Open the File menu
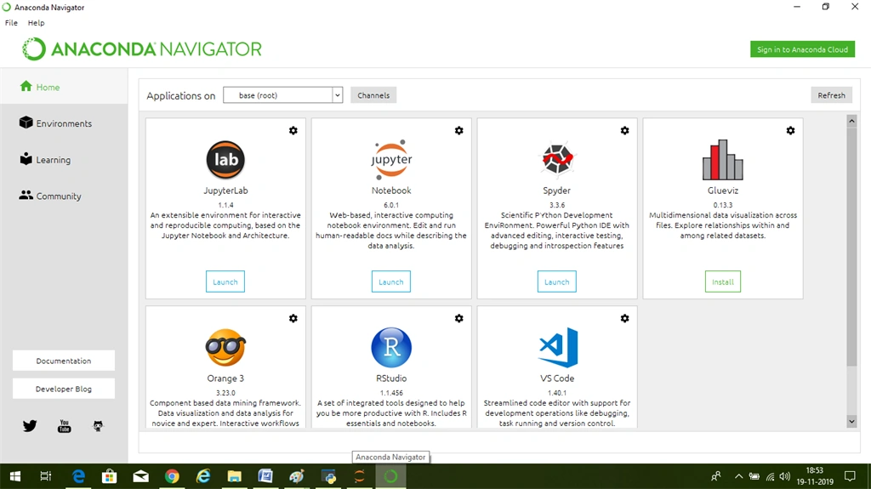Screen dimensions: 871x489 point(11,23)
